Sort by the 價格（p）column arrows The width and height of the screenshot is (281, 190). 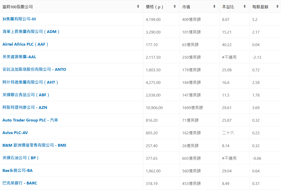pyautogui.click(x=174, y=7)
